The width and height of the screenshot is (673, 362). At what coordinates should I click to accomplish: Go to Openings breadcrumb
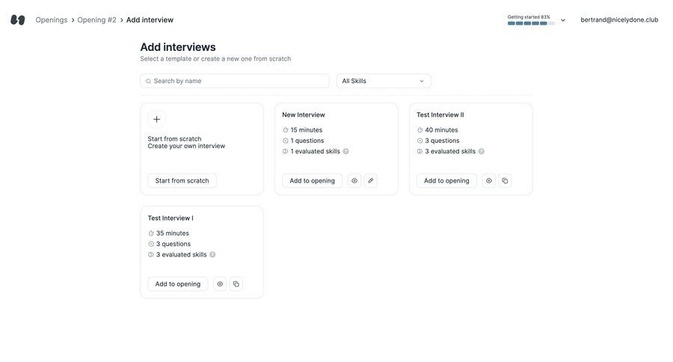click(52, 19)
